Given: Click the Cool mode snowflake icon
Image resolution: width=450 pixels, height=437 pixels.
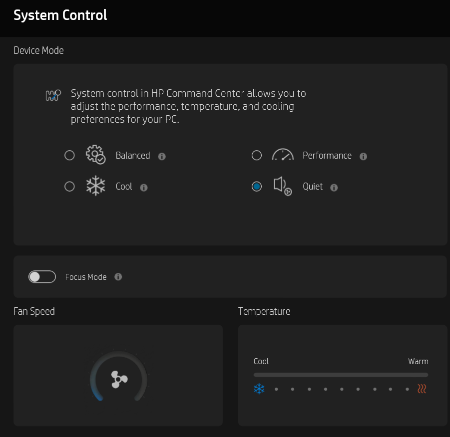Looking at the screenshot, I should click(x=95, y=186).
